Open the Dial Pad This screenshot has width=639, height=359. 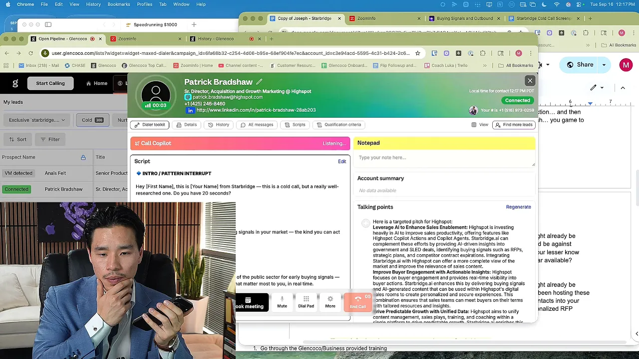pyautogui.click(x=306, y=302)
